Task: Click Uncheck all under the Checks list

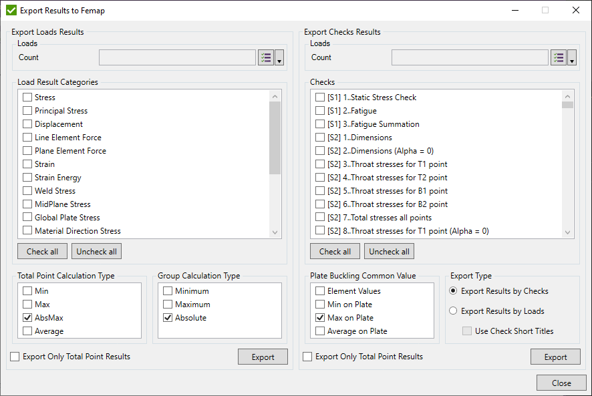Action: (x=389, y=252)
